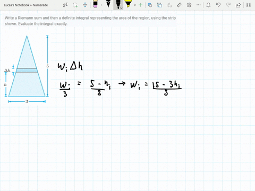Click the Ink to Text icon
The width and height of the screenshot is (255, 191).
pyautogui.click(x=169, y=5)
